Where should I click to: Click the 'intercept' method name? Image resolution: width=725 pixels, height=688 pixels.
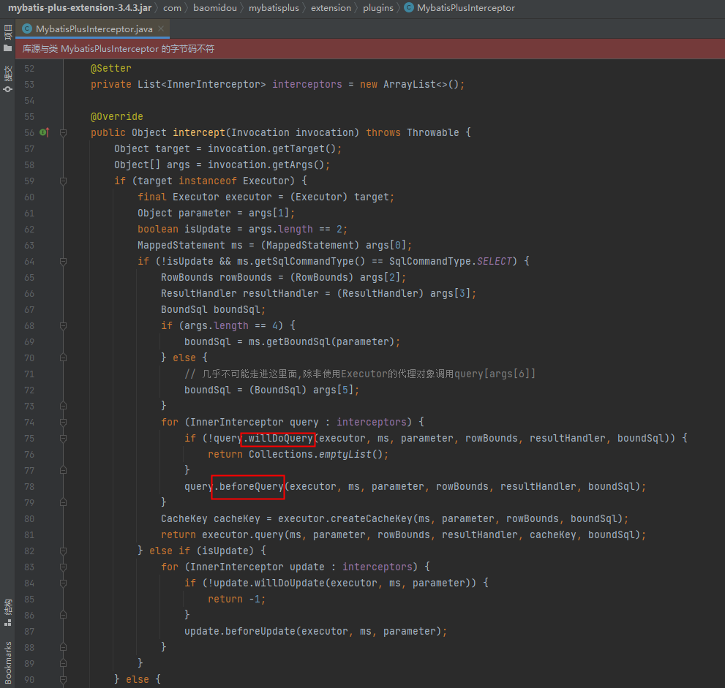199,132
